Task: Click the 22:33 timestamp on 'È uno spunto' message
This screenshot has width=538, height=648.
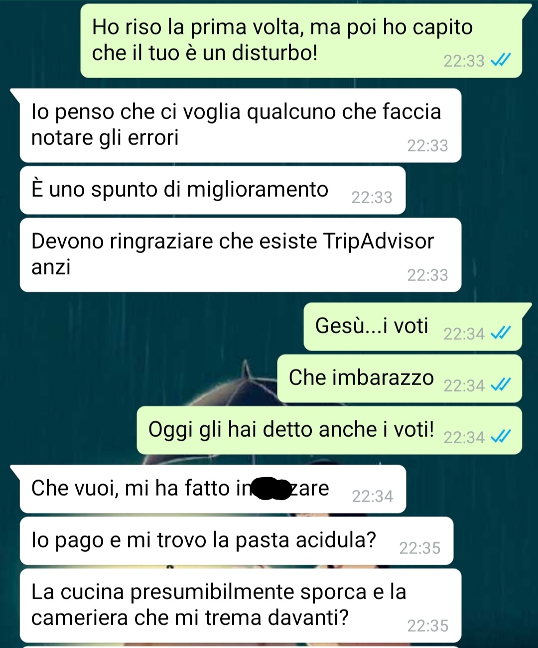Action: tap(372, 197)
